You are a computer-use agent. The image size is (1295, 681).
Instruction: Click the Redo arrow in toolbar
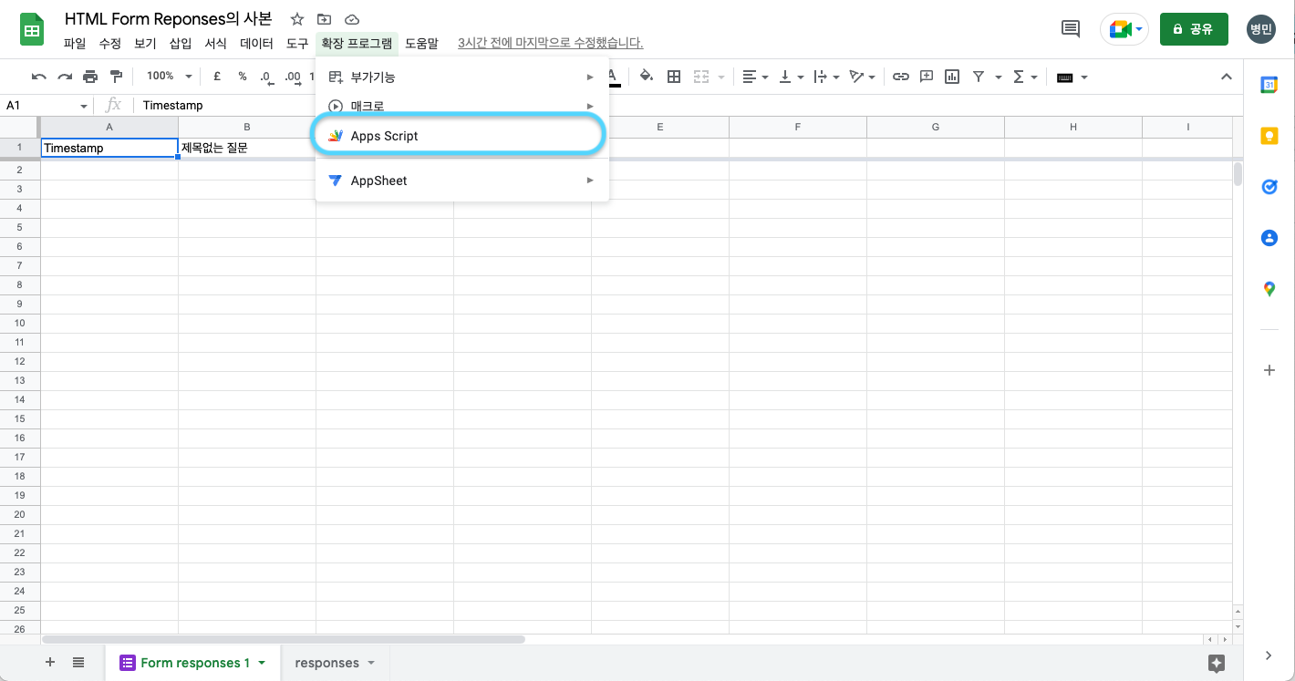tap(65, 77)
